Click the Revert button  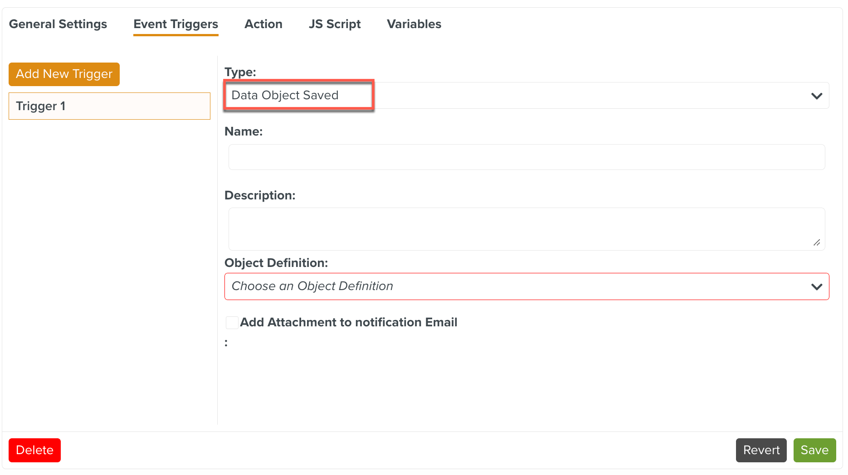pyautogui.click(x=761, y=450)
